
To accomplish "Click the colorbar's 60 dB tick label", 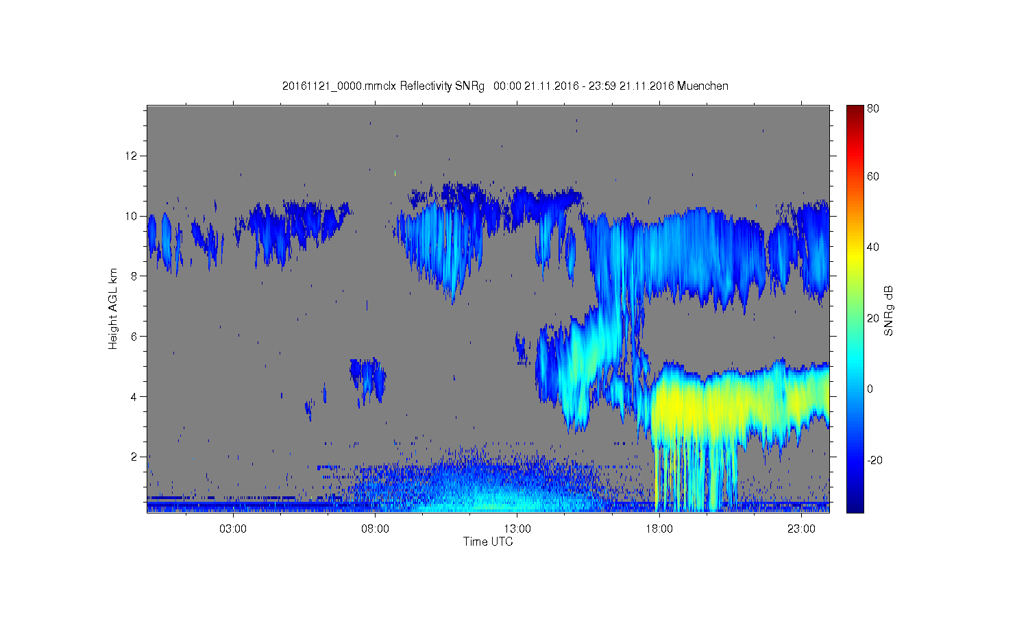I will coord(873,176).
